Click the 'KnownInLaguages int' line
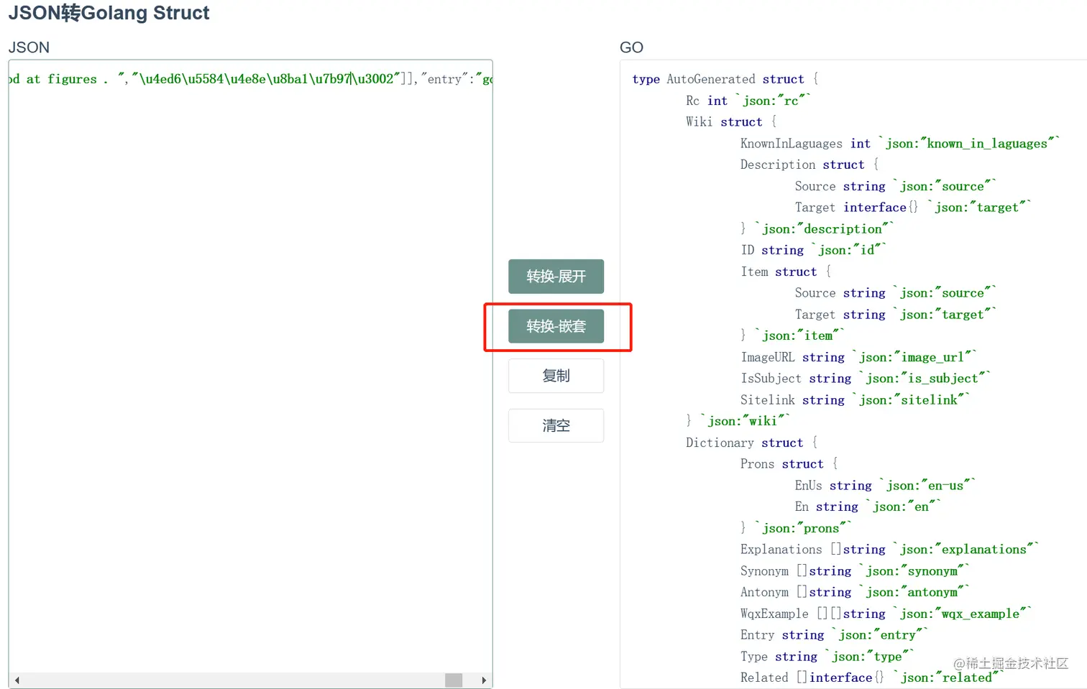The width and height of the screenshot is (1087, 689). click(900, 144)
